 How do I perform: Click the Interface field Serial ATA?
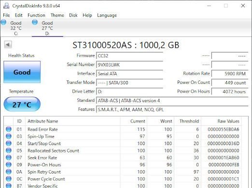(129, 74)
